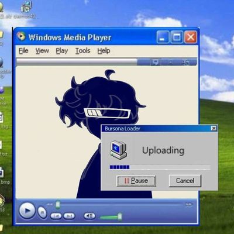
Task: Minimize the Windows Media Player window
Action: pyautogui.click(x=163, y=37)
